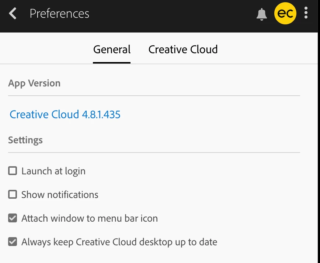
Task: Uncheck Attach window to menu bar icon
Action: click(13, 218)
